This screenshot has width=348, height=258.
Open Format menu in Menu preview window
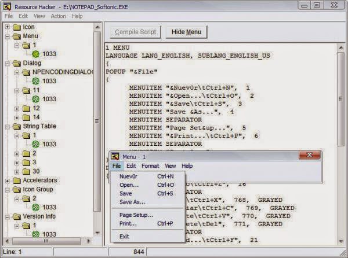(150, 166)
